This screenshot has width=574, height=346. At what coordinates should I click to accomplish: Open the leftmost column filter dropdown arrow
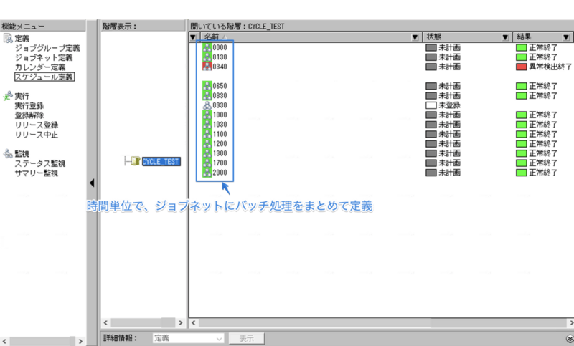(x=193, y=37)
